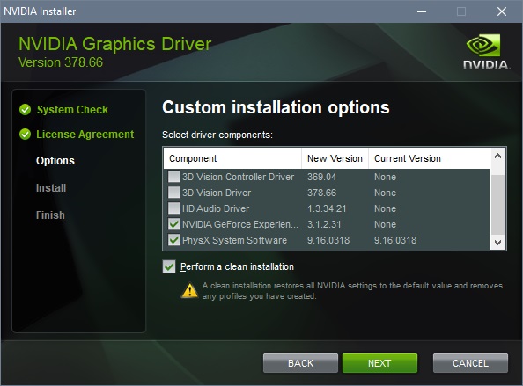Click the PhysX System Software row name

tap(234, 240)
